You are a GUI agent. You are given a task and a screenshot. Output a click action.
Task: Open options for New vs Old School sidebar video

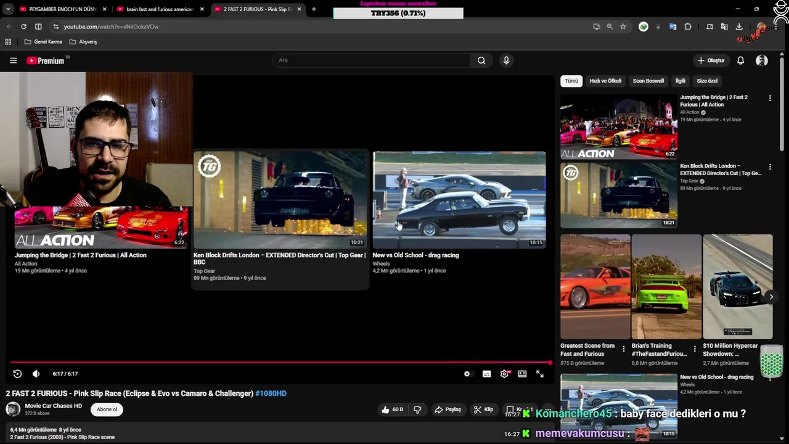pos(770,378)
